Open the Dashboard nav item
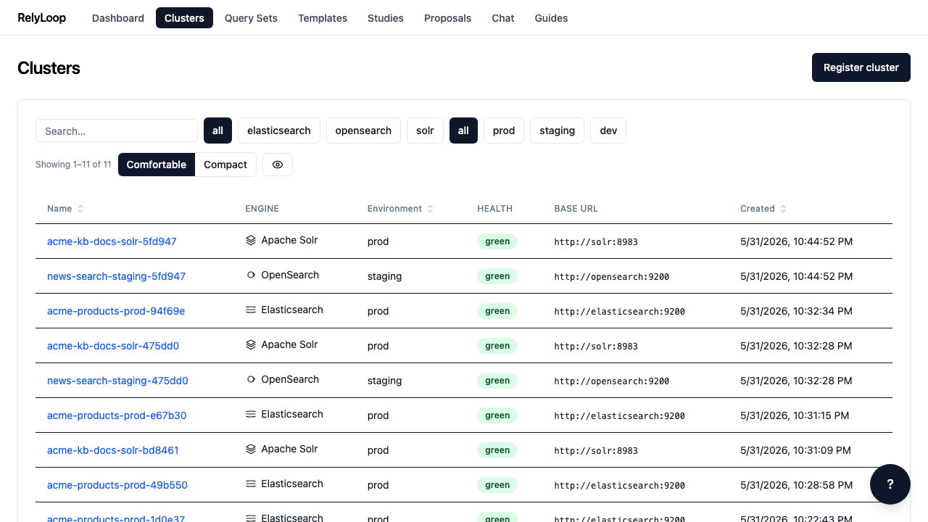Screen dimensions: 928x522 pyautogui.click(x=118, y=18)
